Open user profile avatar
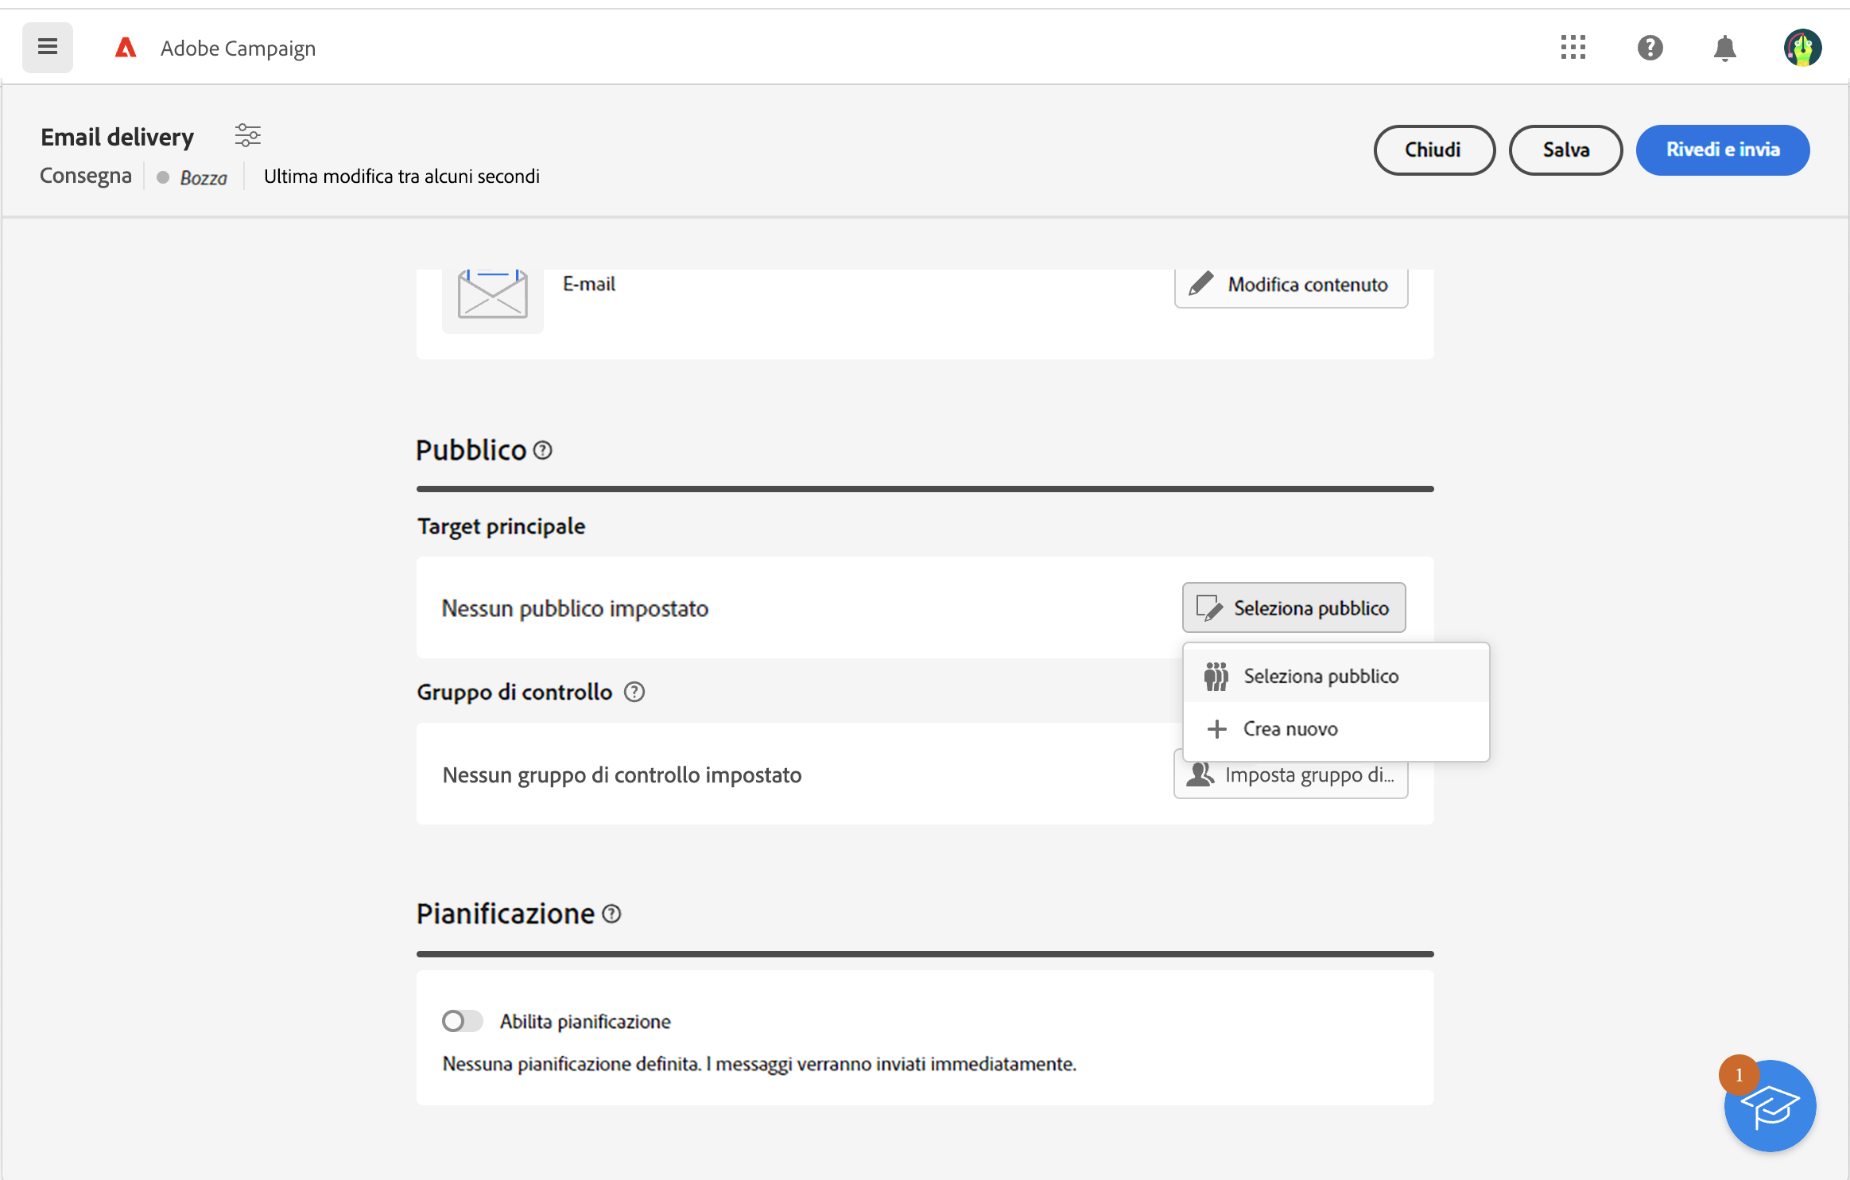 1802,48
